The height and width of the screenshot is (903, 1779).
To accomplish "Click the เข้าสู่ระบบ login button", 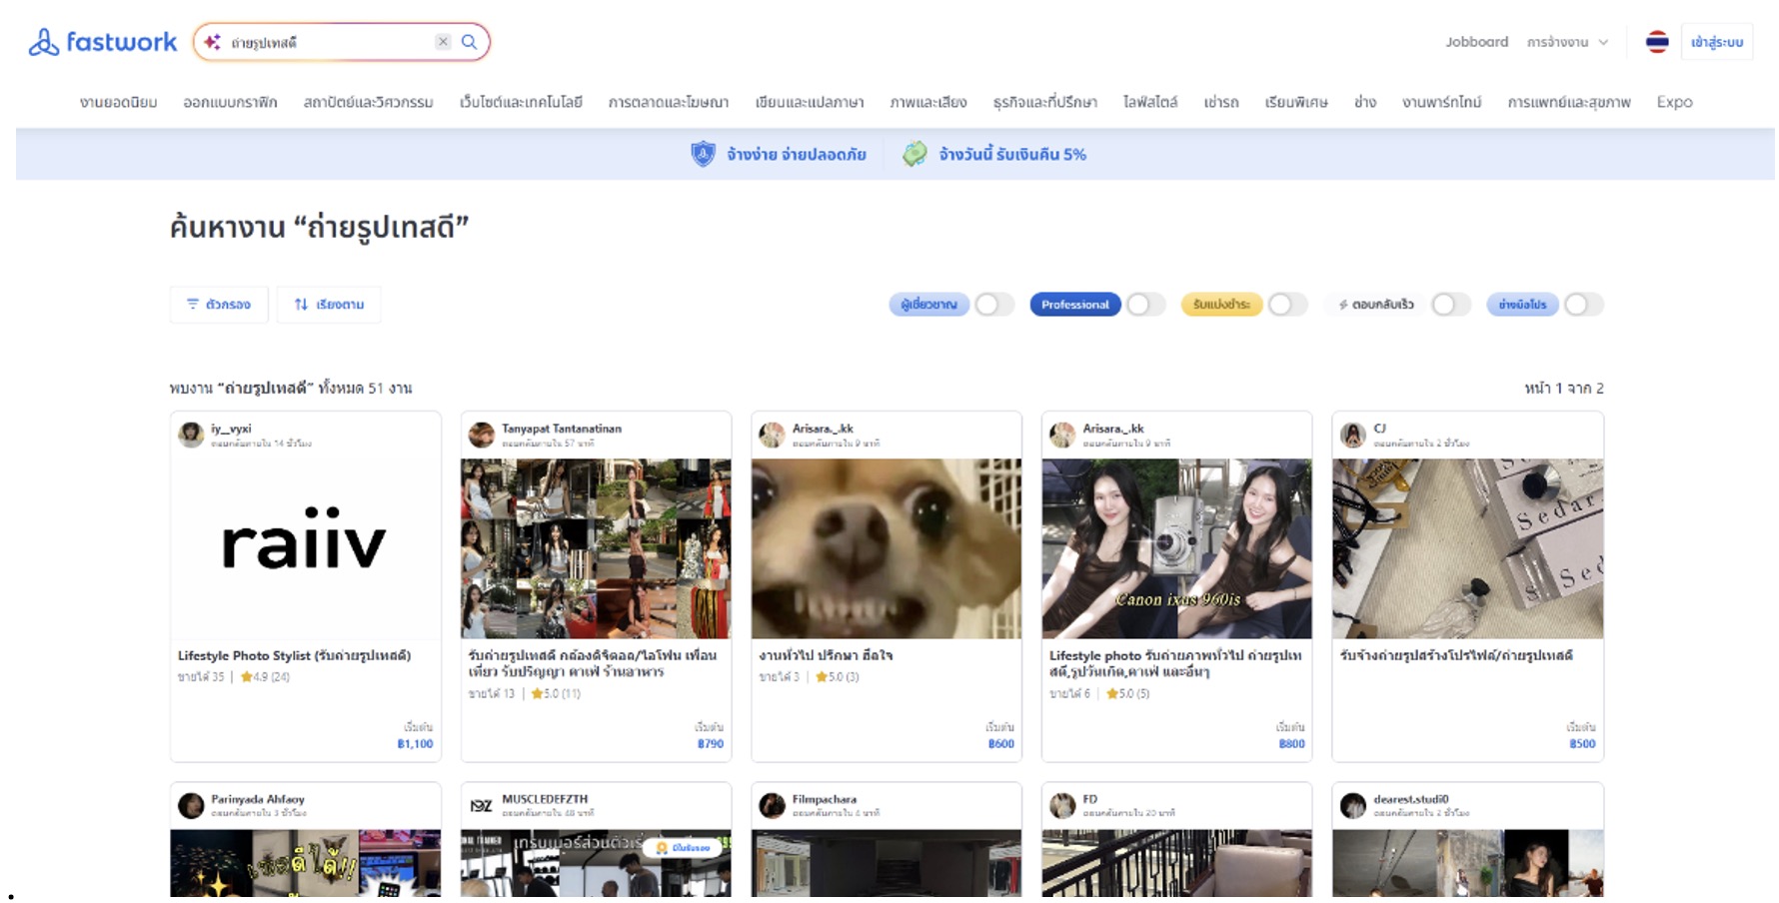I will [x=1716, y=42].
